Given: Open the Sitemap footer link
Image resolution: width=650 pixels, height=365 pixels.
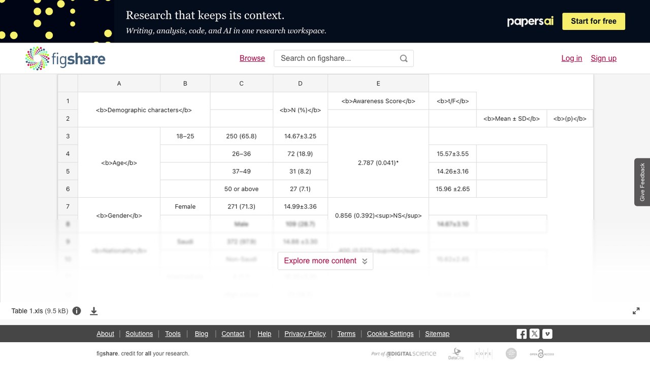Looking at the screenshot, I should [x=437, y=334].
